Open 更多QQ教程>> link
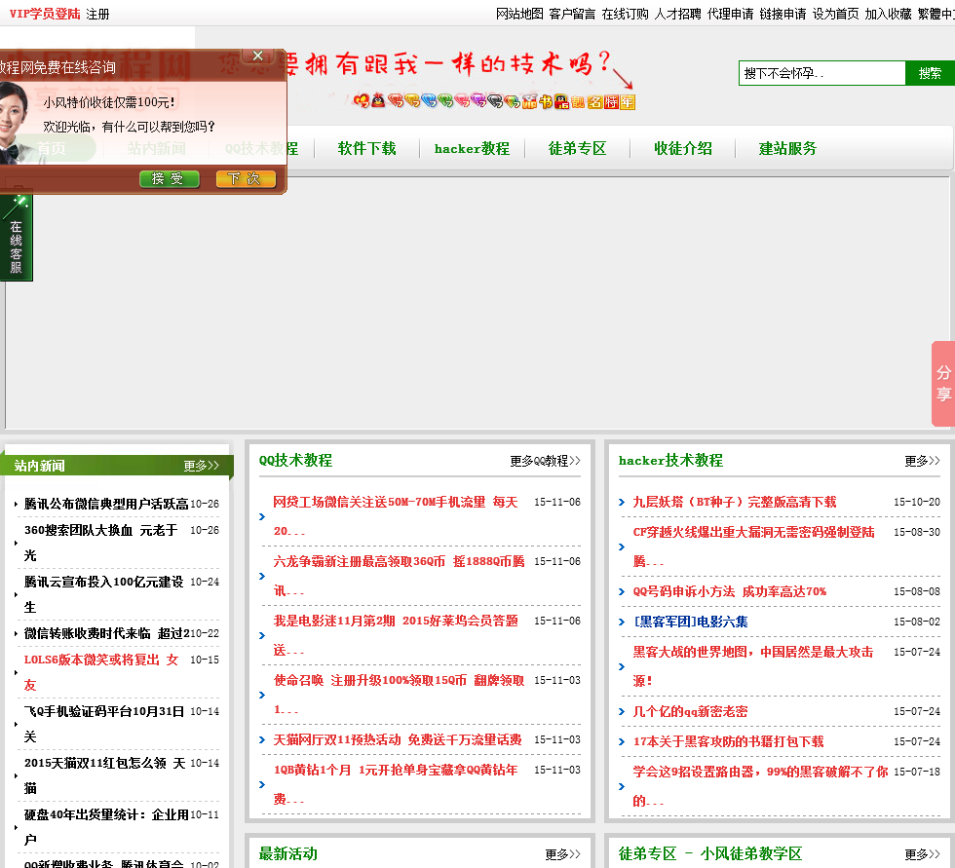This screenshot has width=955, height=868. (545, 461)
